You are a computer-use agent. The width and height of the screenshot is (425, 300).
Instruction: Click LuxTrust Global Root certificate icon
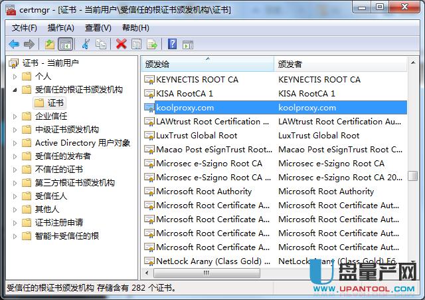[x=149, y=136]
